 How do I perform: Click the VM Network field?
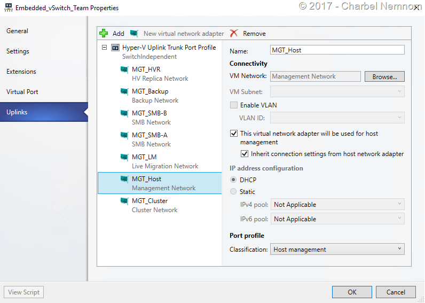(x=316, y=76)
